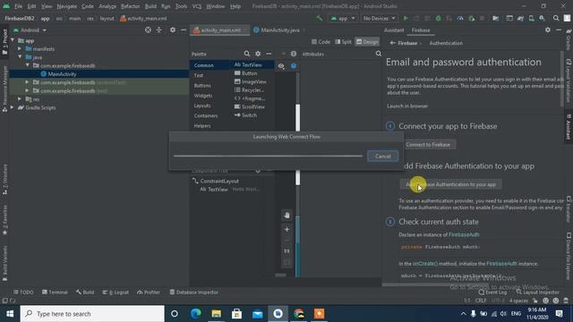573x322 pixels.
Task: Open the No Devices selector dropdown
Action: tap(379, 18)
